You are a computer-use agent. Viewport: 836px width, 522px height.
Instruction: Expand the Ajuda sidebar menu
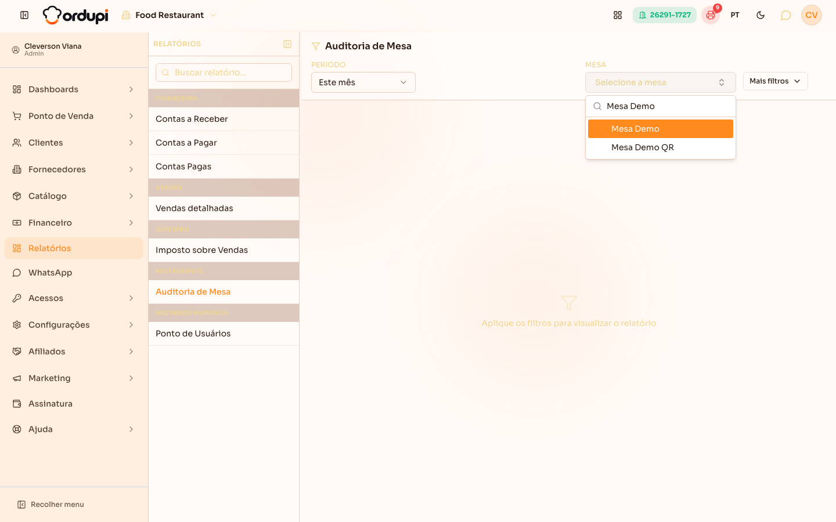coord(74,429)
